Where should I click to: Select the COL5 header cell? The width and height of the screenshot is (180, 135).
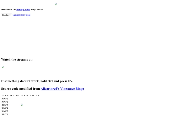click(36, 96)
